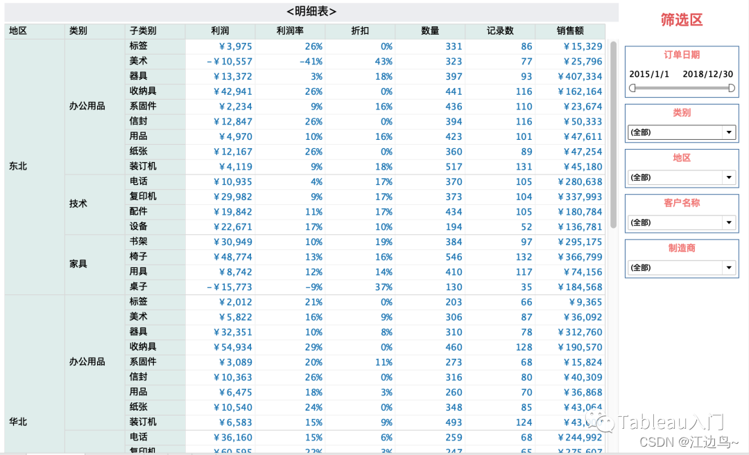
Task: Open the 制造商 filter dropdown
Action: tap(682, 267)
